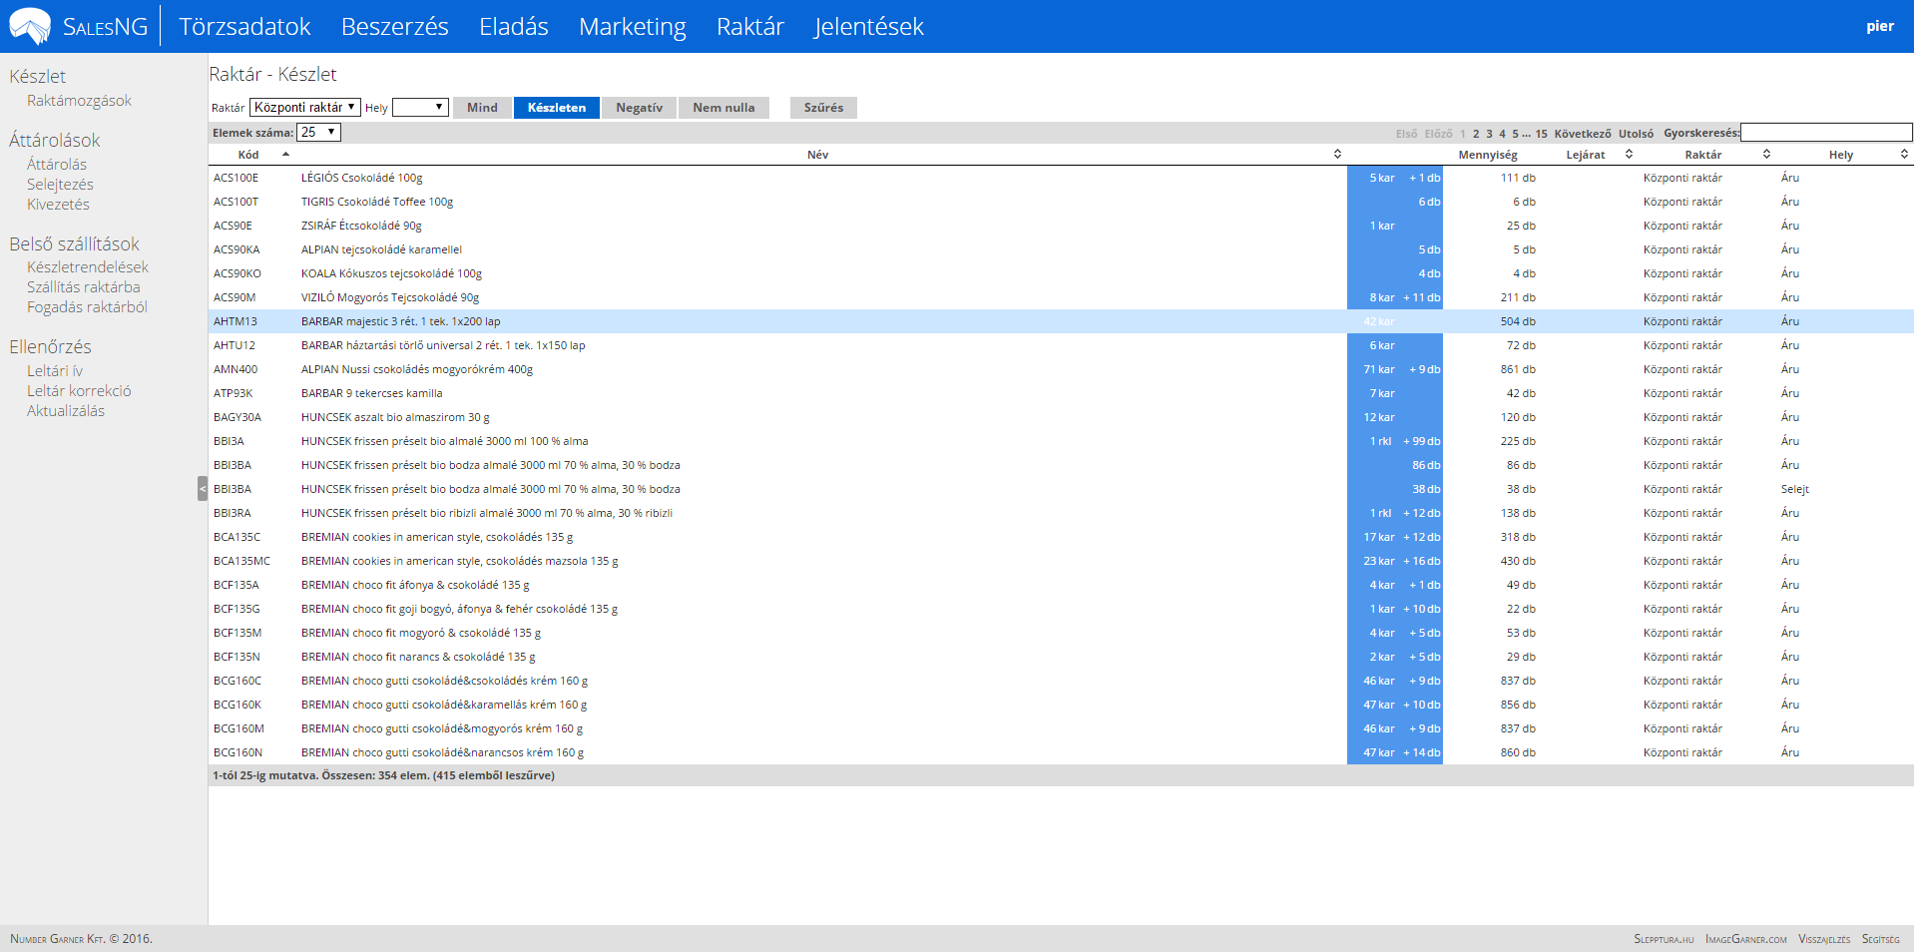Viewport: 1914px width, 952px height.
Task: Click the Szűrés button
Action: pyautogui.click(x=823, y=108)
